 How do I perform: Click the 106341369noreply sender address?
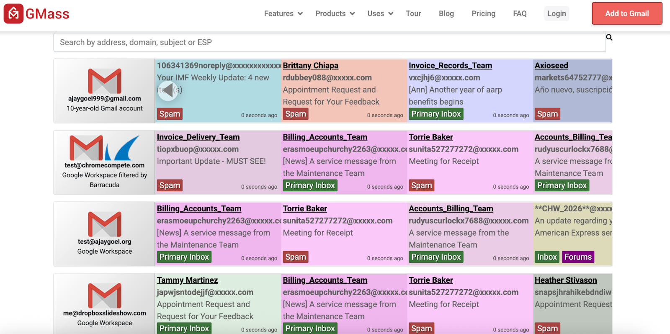click(x=219, y=65)
